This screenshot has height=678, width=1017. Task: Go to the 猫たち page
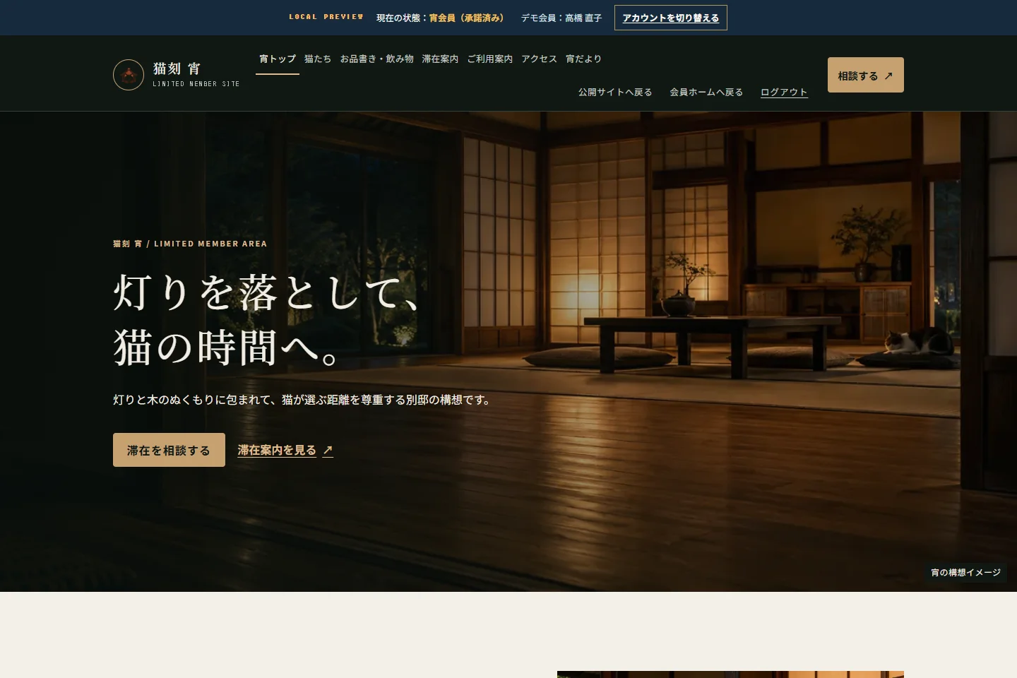coord(318,59)
